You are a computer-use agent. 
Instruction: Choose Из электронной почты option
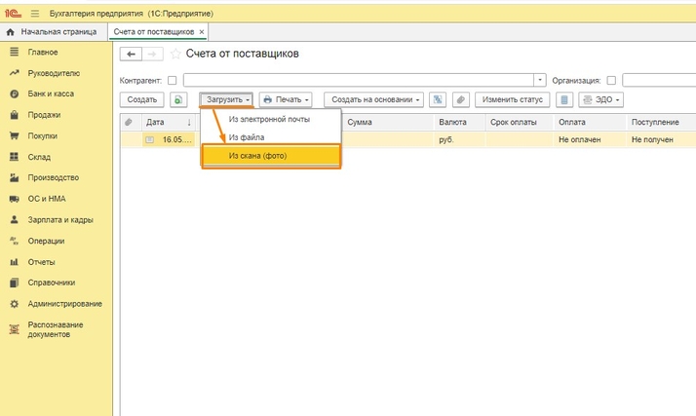click(x=269, y=119)
